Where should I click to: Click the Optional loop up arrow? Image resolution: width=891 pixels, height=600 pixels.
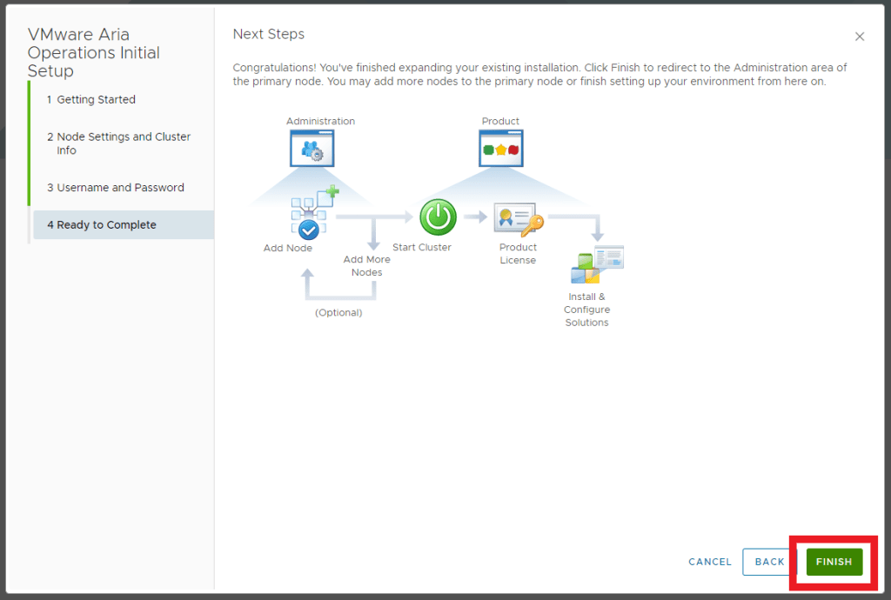point(307,283)
